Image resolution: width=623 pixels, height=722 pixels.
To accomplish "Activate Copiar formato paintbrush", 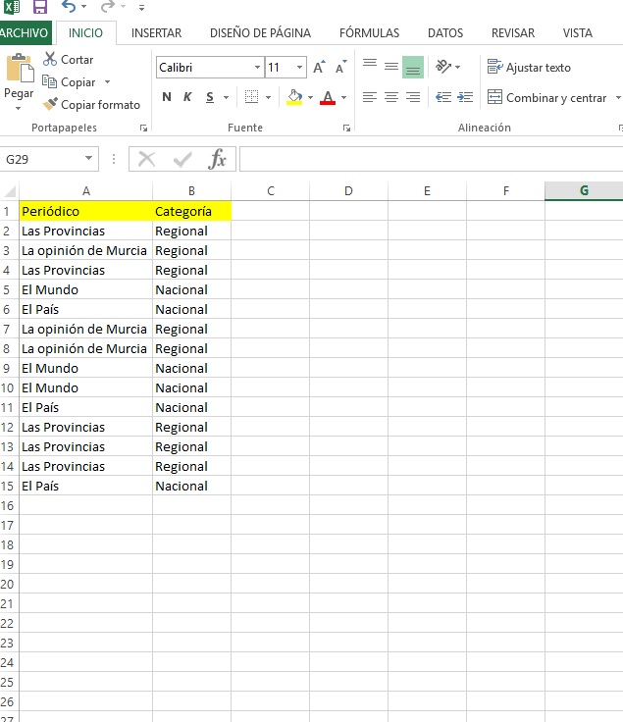I will [x=91, y=105].
